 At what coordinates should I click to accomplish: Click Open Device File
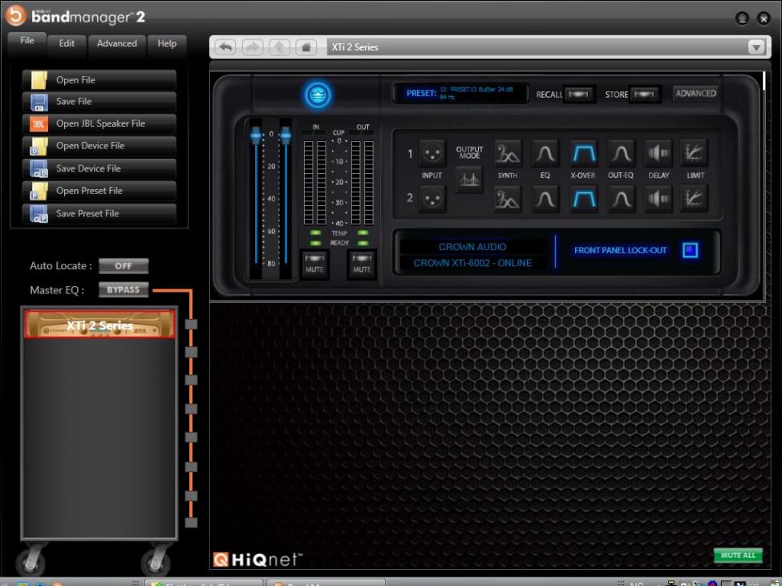pyautogui.click(x=99, y=146)
